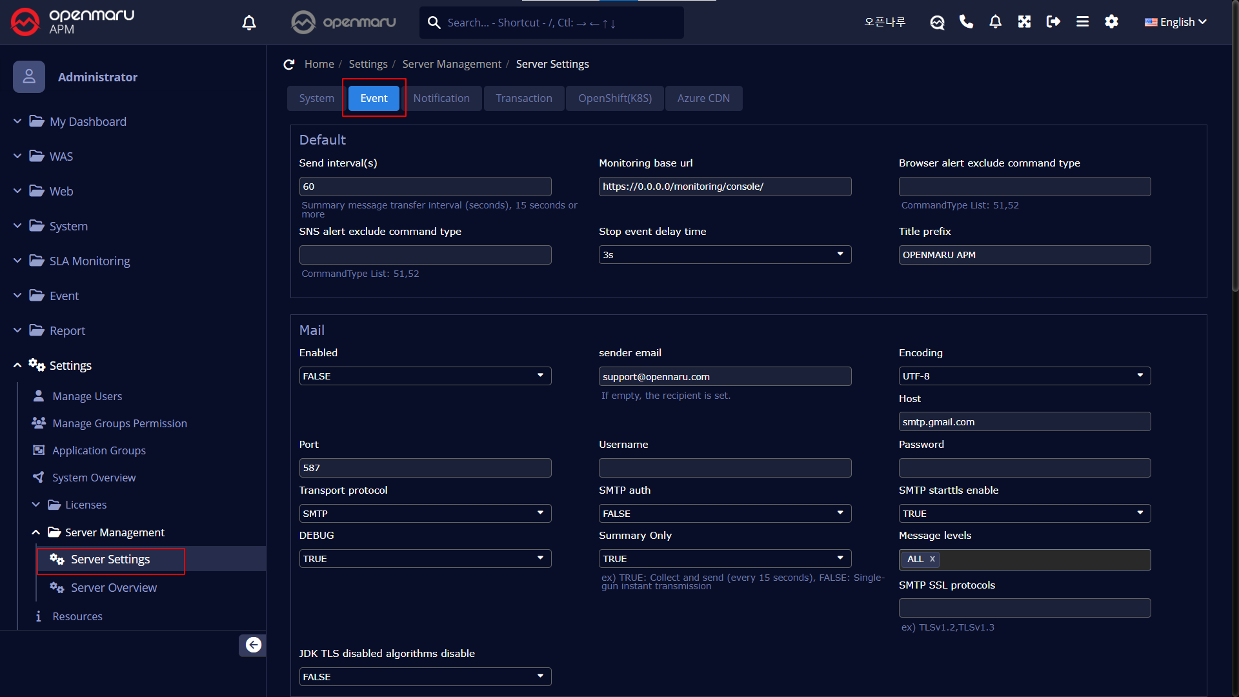The image size is (1239, 697).
Task: Expand the SLA Monitoring sidebar folder
Action: [x=90, y=261]
